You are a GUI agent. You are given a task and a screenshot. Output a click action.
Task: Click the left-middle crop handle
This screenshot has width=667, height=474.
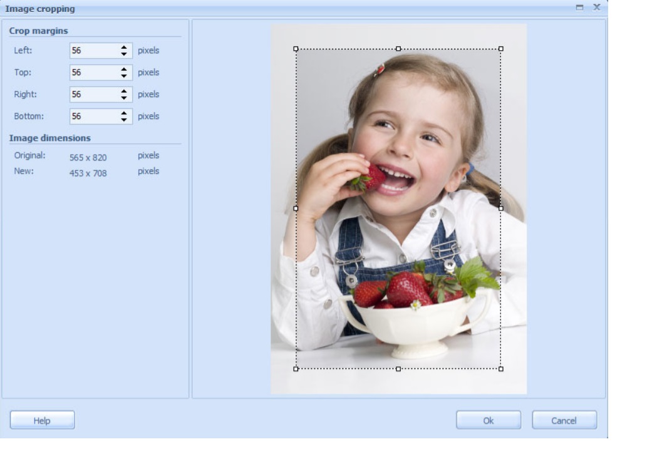296,209
